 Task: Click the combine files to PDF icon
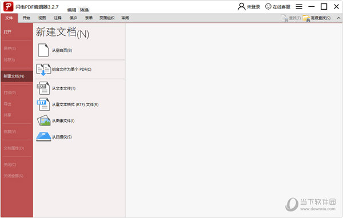(43, 70)
